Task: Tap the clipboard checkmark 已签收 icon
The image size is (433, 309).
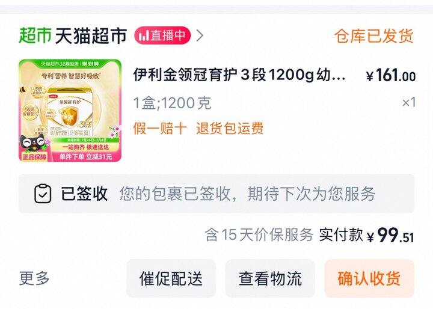Action: 43,194
